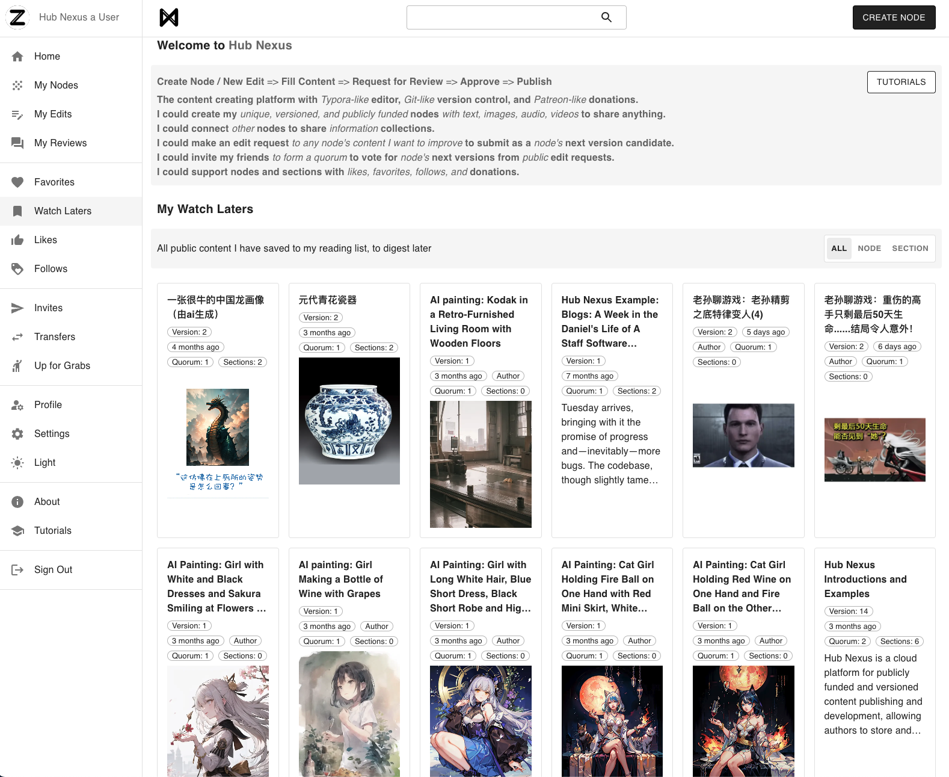The image size is (949, 777).
Task: Click the About info icon
Action: click(17, 502)
